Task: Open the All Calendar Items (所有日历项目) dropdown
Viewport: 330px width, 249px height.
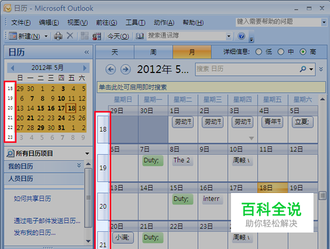Action: pos(87,153)
